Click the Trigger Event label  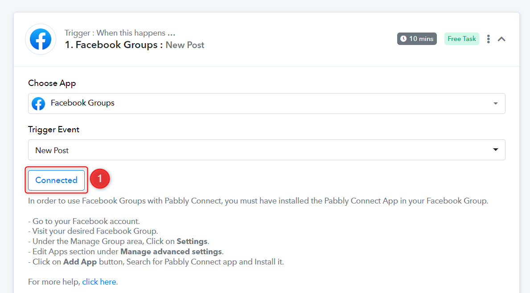54,130
